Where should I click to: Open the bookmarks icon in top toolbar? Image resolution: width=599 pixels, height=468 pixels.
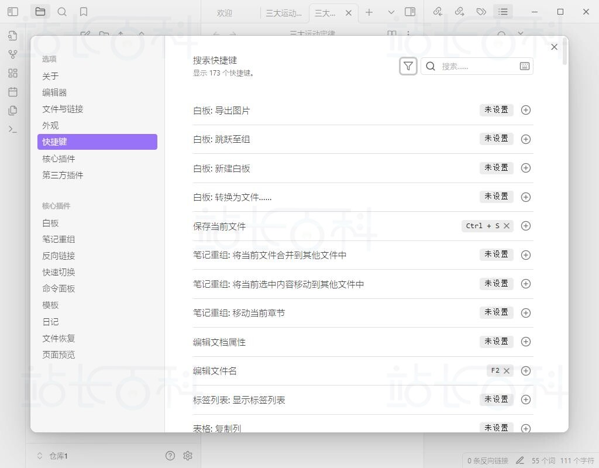click(x=84, y=12)
